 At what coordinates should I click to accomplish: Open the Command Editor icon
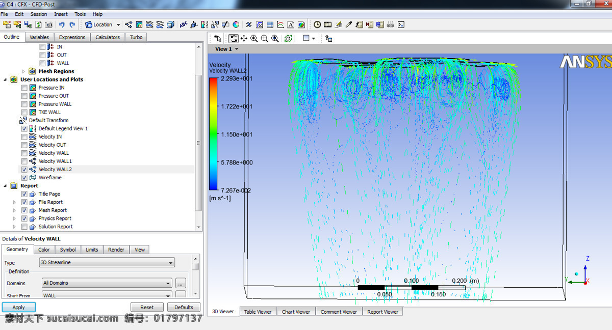[x=401, y=24]
